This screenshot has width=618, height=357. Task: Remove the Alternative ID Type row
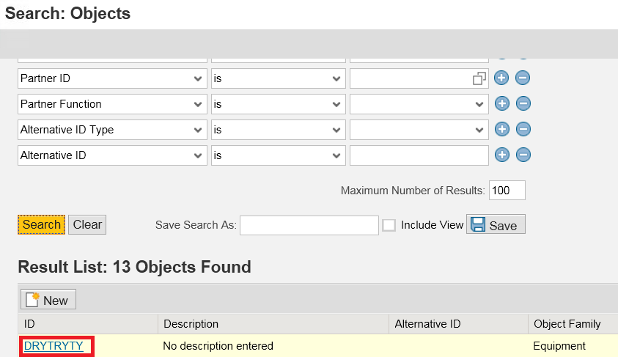(x=523, y=129)
